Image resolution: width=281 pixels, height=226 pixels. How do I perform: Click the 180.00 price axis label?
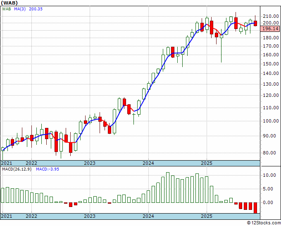click(x=271, y=38)
